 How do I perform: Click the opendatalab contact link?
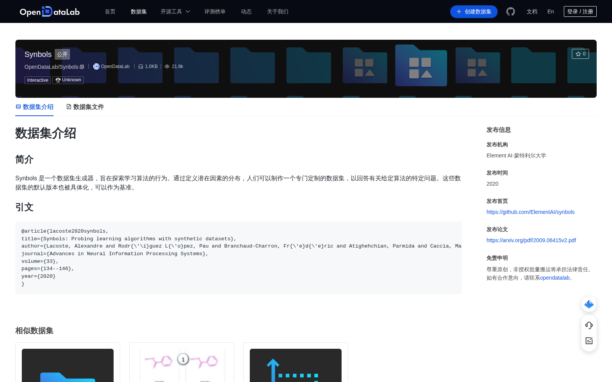(555, 278)
